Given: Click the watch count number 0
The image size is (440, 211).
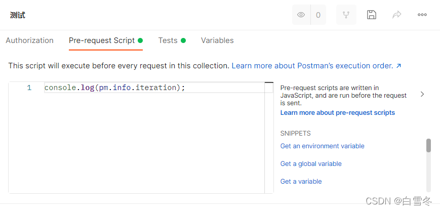Looking at the screenshot, I should 318,15.
